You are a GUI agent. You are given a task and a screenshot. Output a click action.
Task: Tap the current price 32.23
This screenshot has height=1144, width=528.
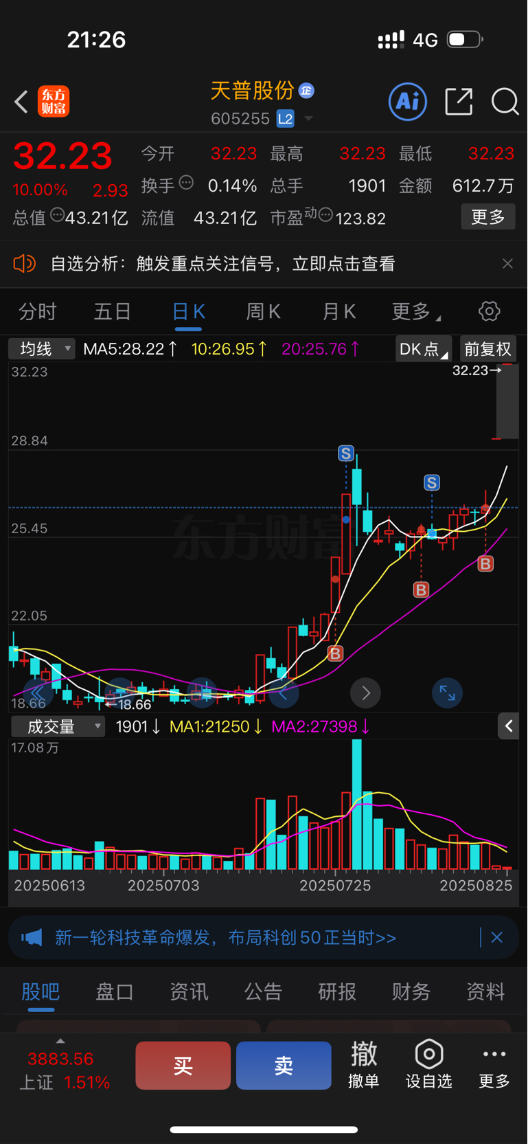[x=62, y=156]
